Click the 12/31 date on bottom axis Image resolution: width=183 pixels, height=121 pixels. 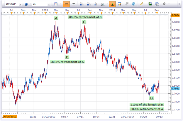112,117
